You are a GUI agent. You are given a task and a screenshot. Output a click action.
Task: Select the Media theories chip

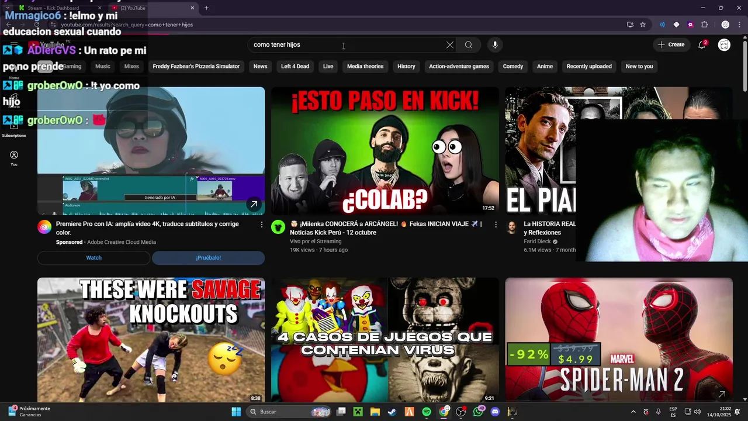[365, 66]
